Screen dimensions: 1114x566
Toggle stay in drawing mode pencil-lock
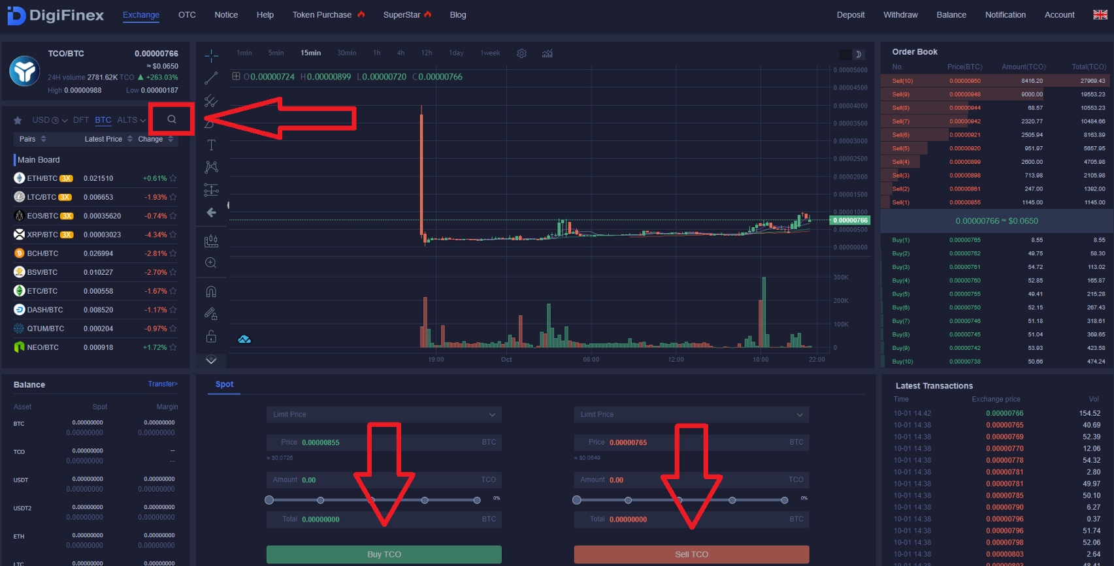[211, 314]
